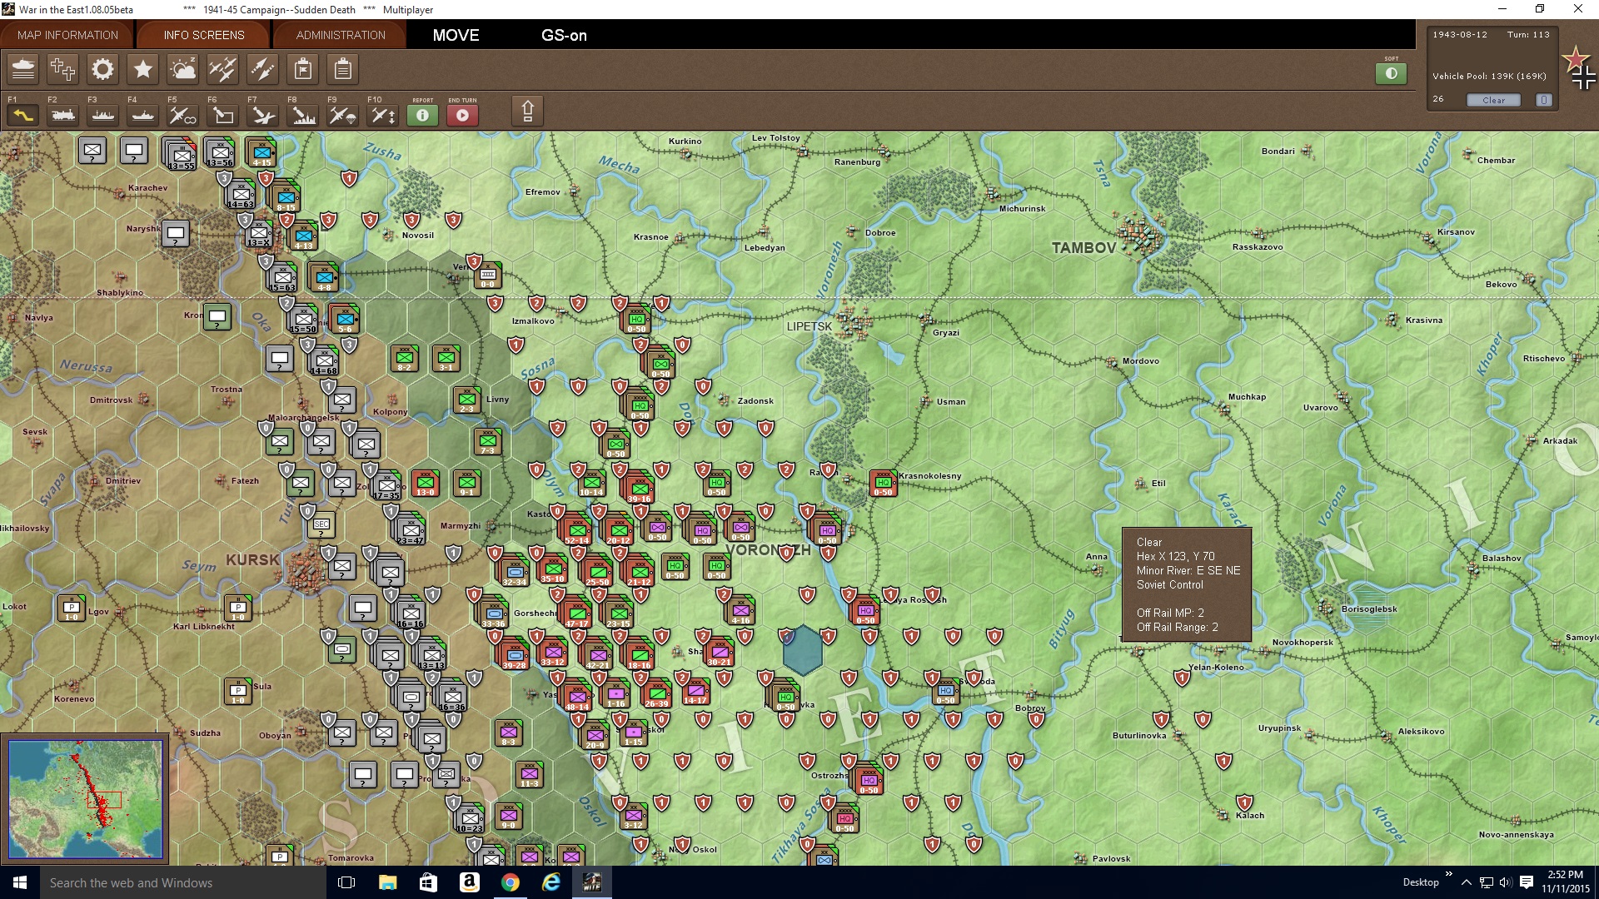Select F4 amphibious ship mode
Screen dimensions: 1599x899
(143, 115)
